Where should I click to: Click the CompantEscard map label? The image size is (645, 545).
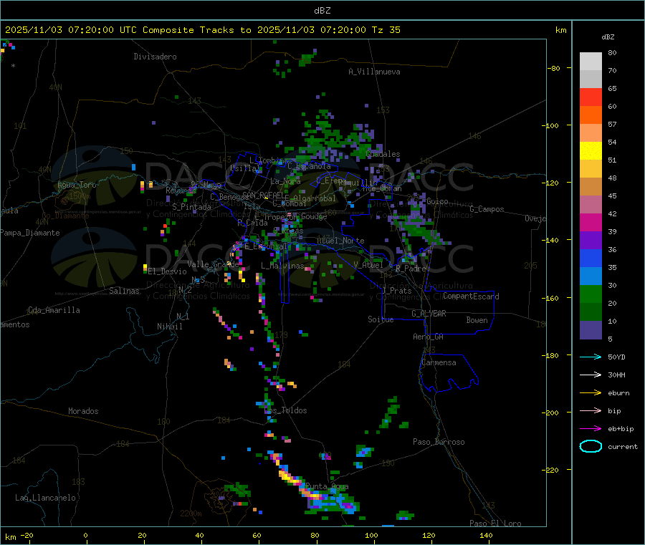(471, 296)
